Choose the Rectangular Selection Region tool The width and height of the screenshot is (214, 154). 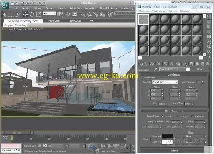(11, 14)
